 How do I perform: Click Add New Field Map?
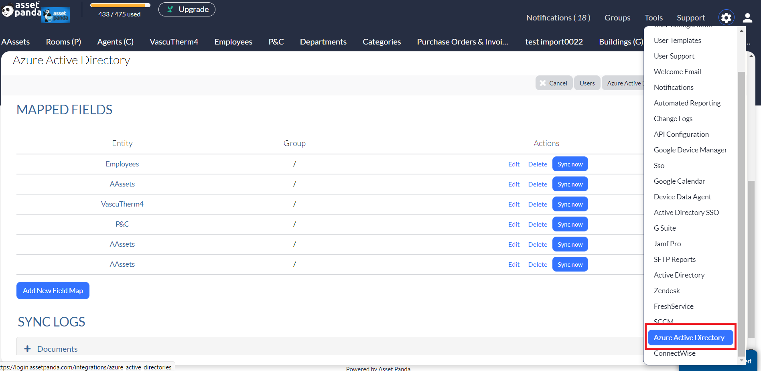pos(53,290)
